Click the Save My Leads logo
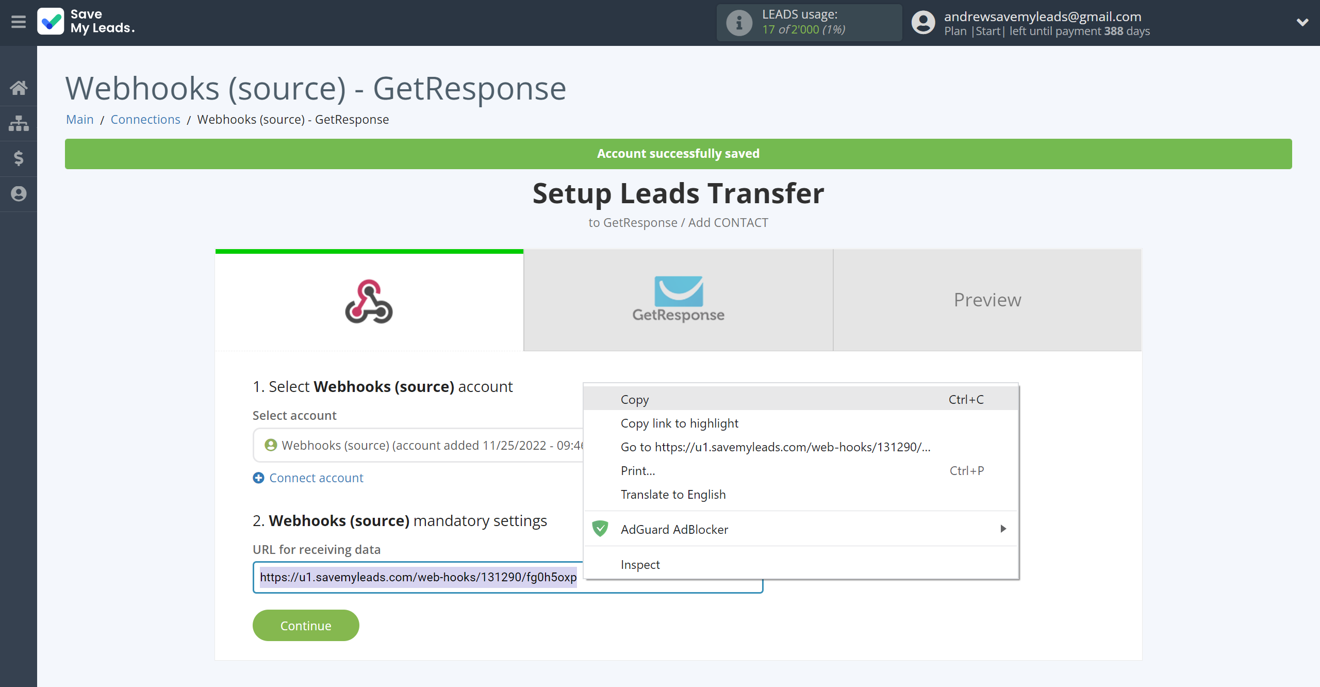This screenshot has width=1320, height=687. [x=86, y=22]
